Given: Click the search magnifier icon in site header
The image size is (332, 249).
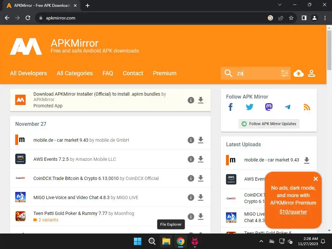Looking at the screenshot, I should [228, 73].
